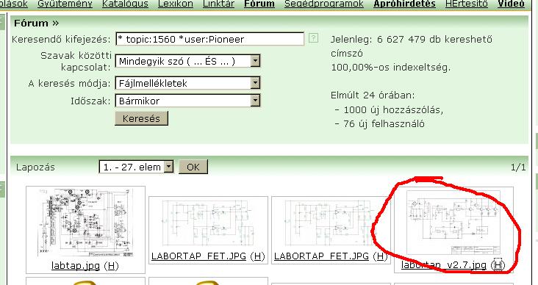
Task: Expand the 'Bármikor' time period dropdown
Action: (255, 101)
